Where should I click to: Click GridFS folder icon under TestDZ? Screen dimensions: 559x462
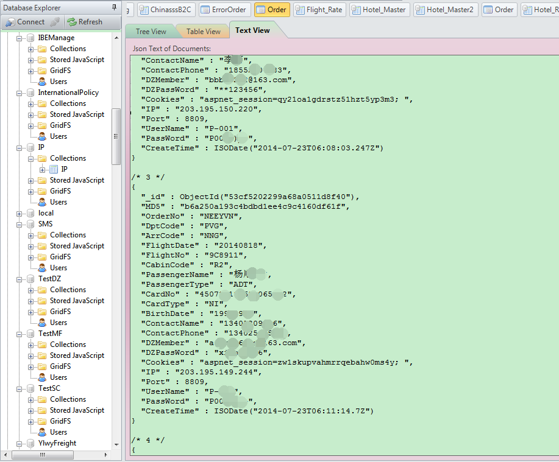point(42,312)
